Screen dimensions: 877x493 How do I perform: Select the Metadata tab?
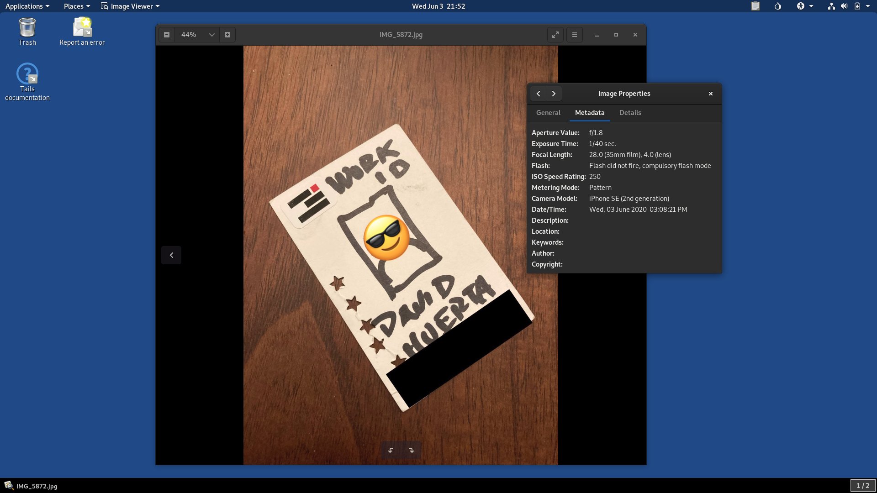(590, 113)
